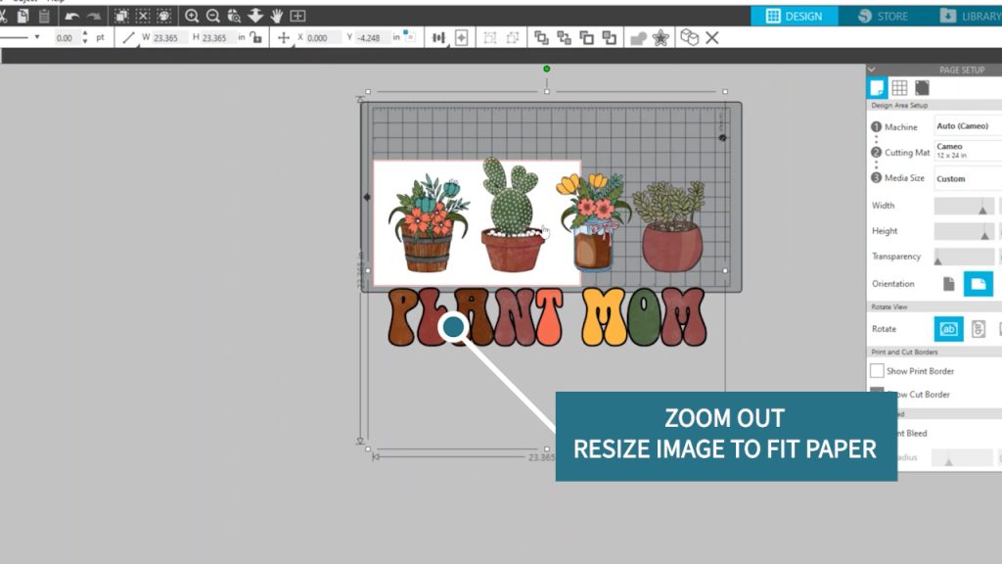The width and height of the screenshot is (1002, 564).
Task: Click the Undo arrow icon
Action: (72, 16)
